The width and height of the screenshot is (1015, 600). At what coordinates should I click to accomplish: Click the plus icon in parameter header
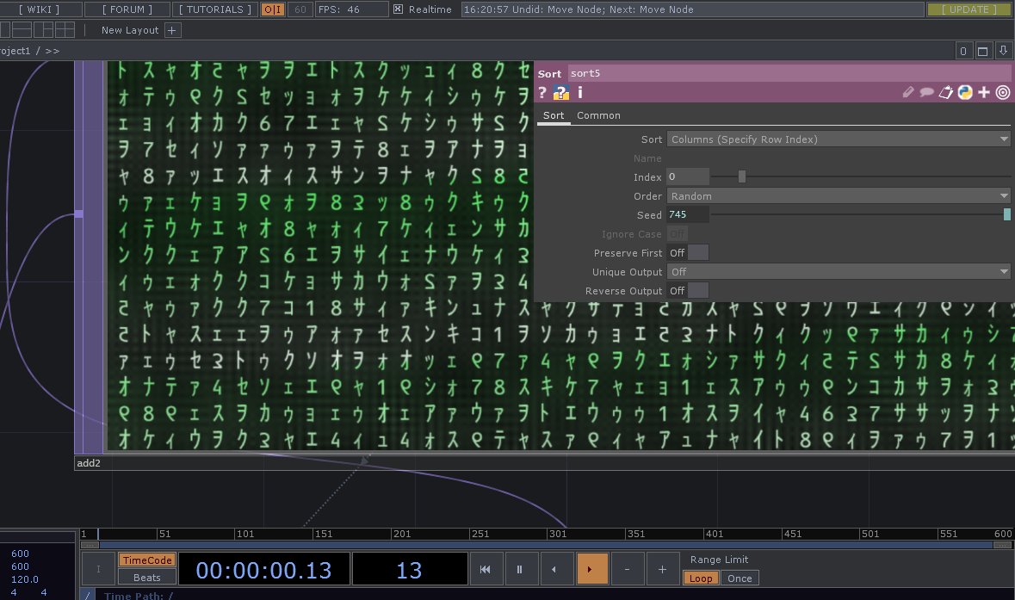(x=984, y=93)
